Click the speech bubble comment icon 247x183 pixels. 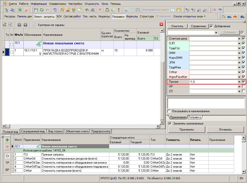pyautogui.click(x=80, y=10)
